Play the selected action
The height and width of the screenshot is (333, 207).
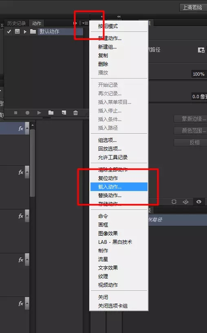[39, 113]
